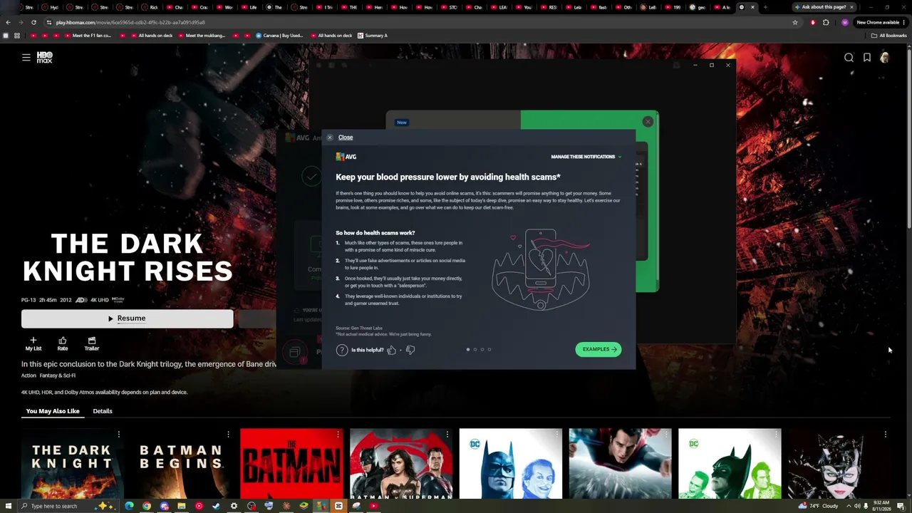Open Steam from the taskbar
Viewport: 912px width, 513px height.
click(217, 506)
